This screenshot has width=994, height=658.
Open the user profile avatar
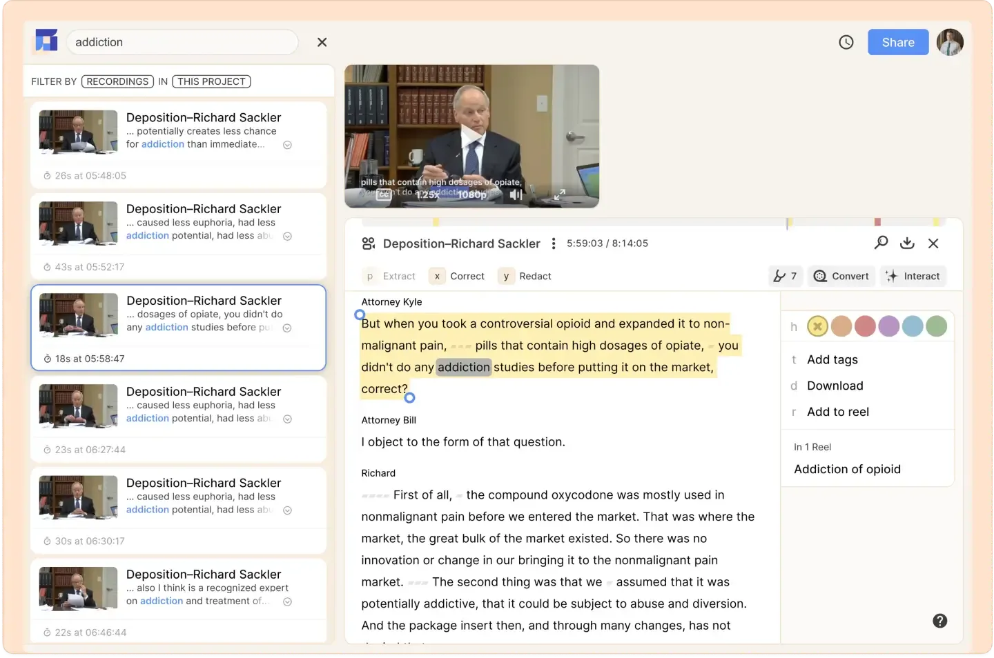click(950, 42)
